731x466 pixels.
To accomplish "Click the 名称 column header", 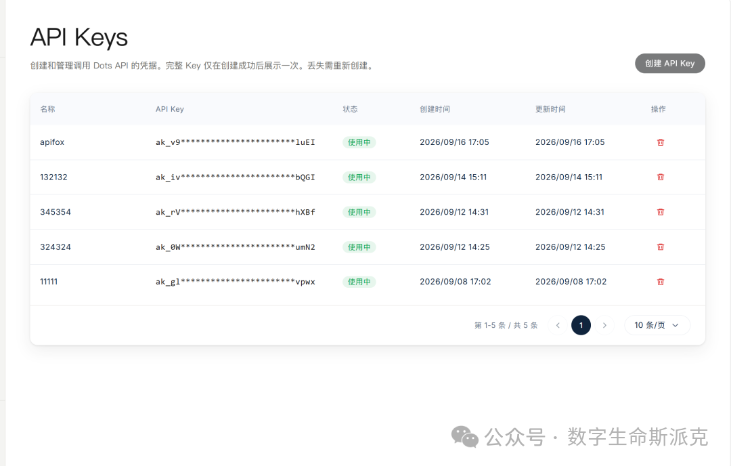I will click(47, 109).
